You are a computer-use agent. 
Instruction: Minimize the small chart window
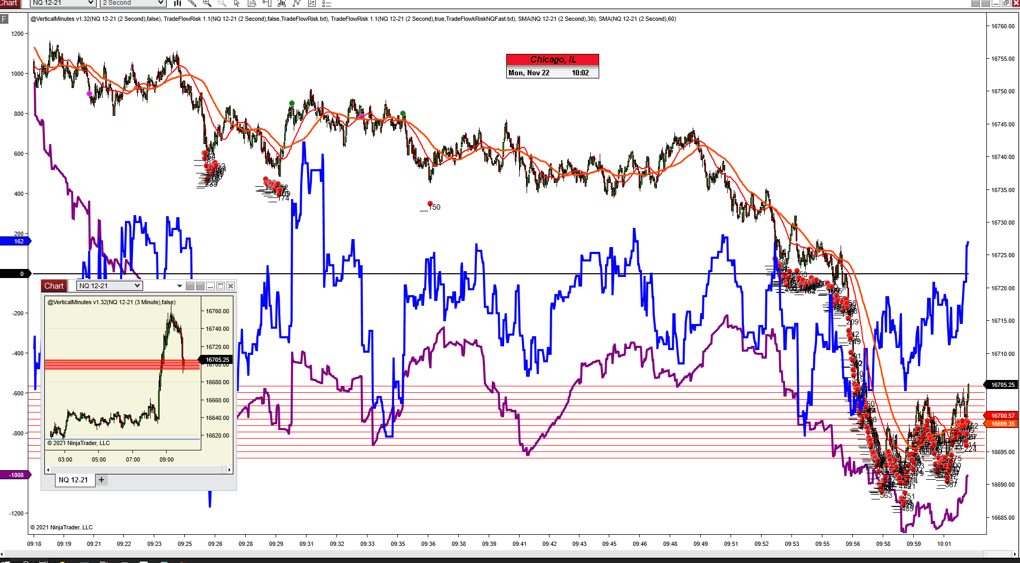(x=210, y=286)
